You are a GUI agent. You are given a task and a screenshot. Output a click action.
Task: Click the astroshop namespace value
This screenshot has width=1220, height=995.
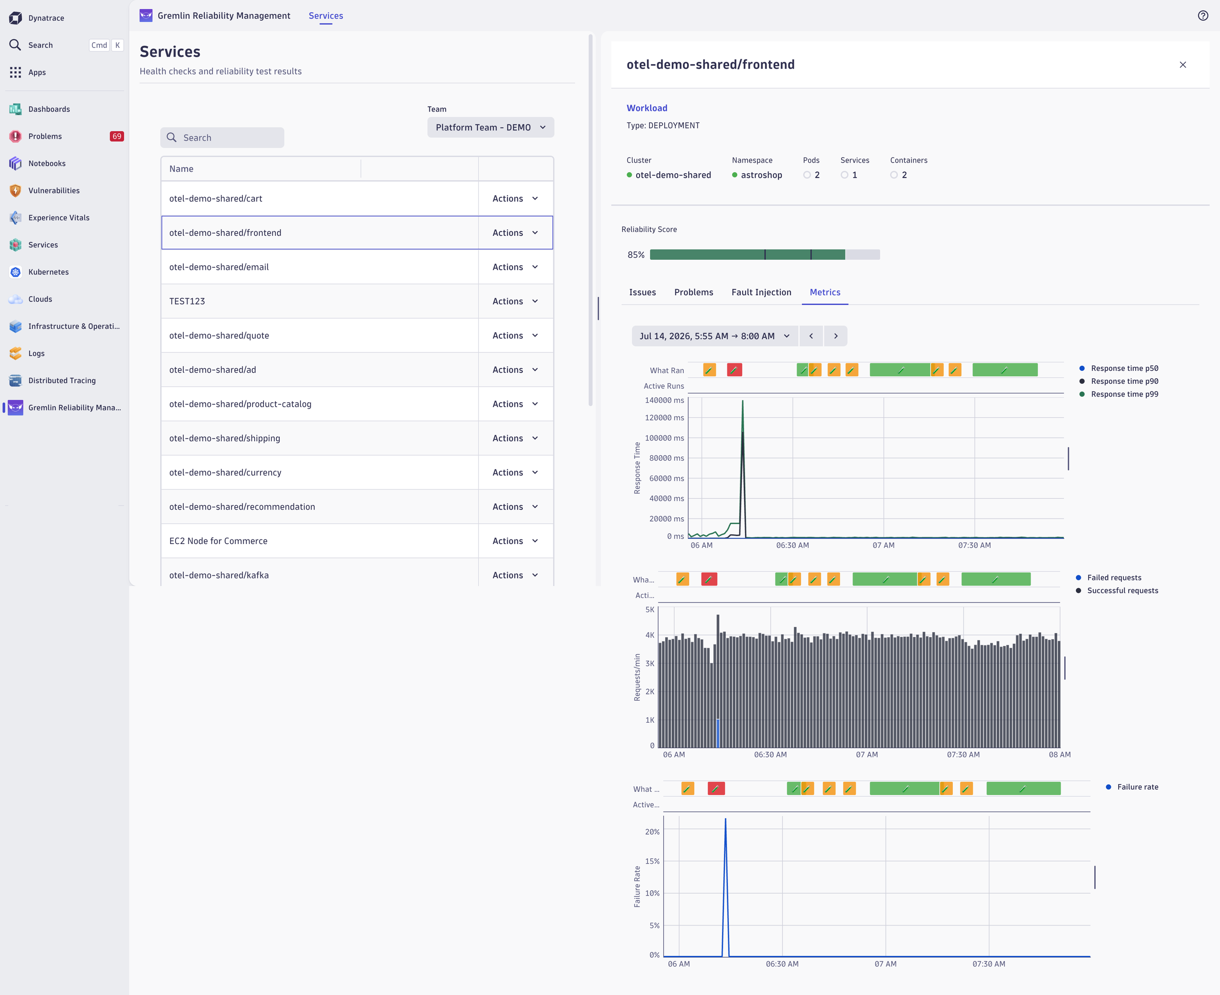[762, 175]
